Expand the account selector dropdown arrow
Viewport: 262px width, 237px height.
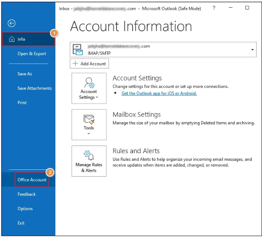coord(252,50)
